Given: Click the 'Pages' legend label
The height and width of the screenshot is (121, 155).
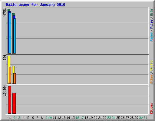Looking at the screenshot, I should tap(152, 37).
